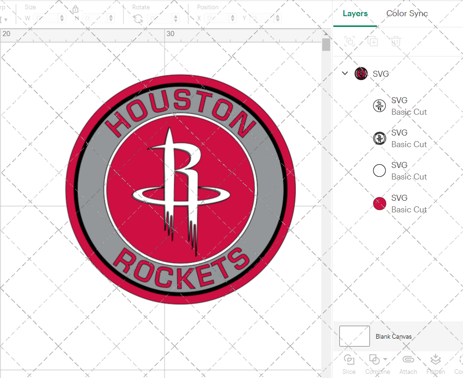Collapse the SVG group chevron
This screenshot has width=463, height=378.
click(345, 73)
